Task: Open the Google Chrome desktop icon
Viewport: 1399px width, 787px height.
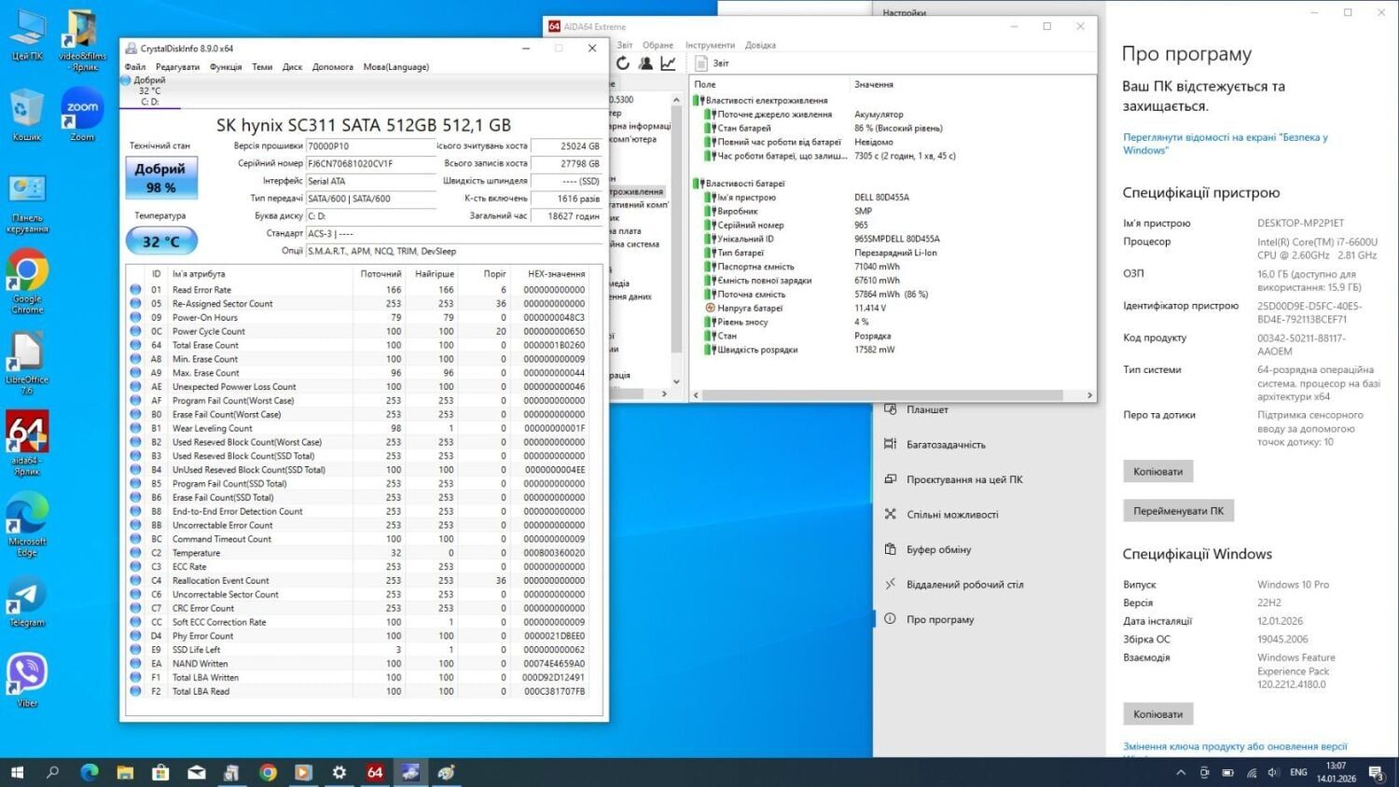Action: pos(27,280)
